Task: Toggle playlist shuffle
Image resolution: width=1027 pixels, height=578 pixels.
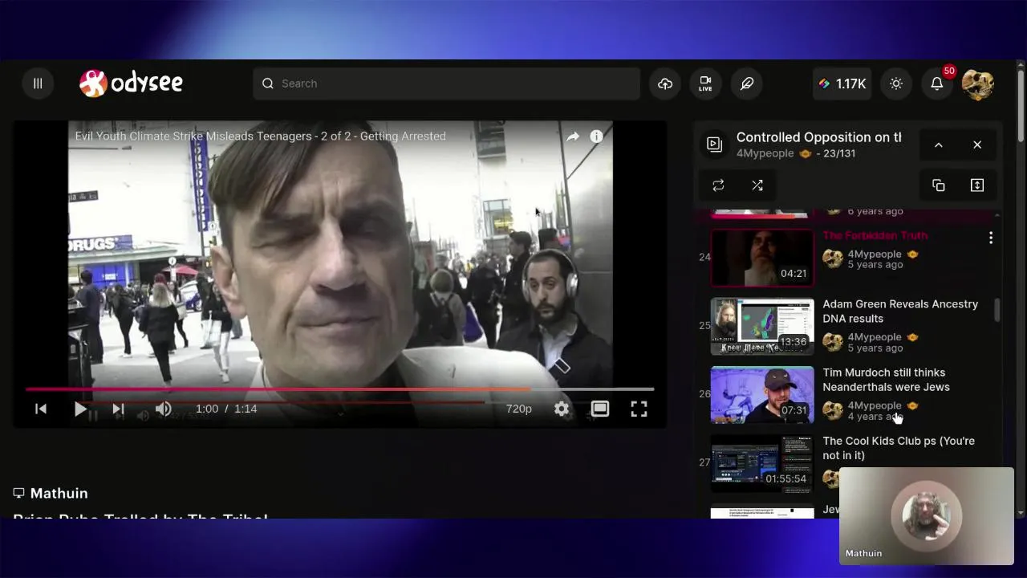Action: point(757,185)
